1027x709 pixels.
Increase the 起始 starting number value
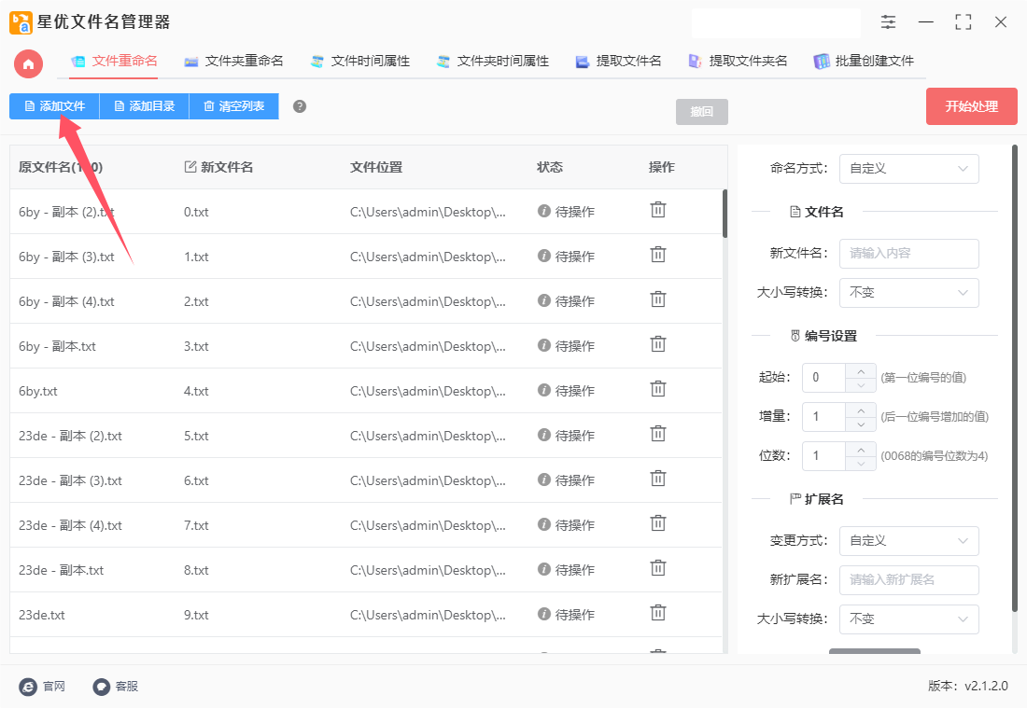point(861,370)
